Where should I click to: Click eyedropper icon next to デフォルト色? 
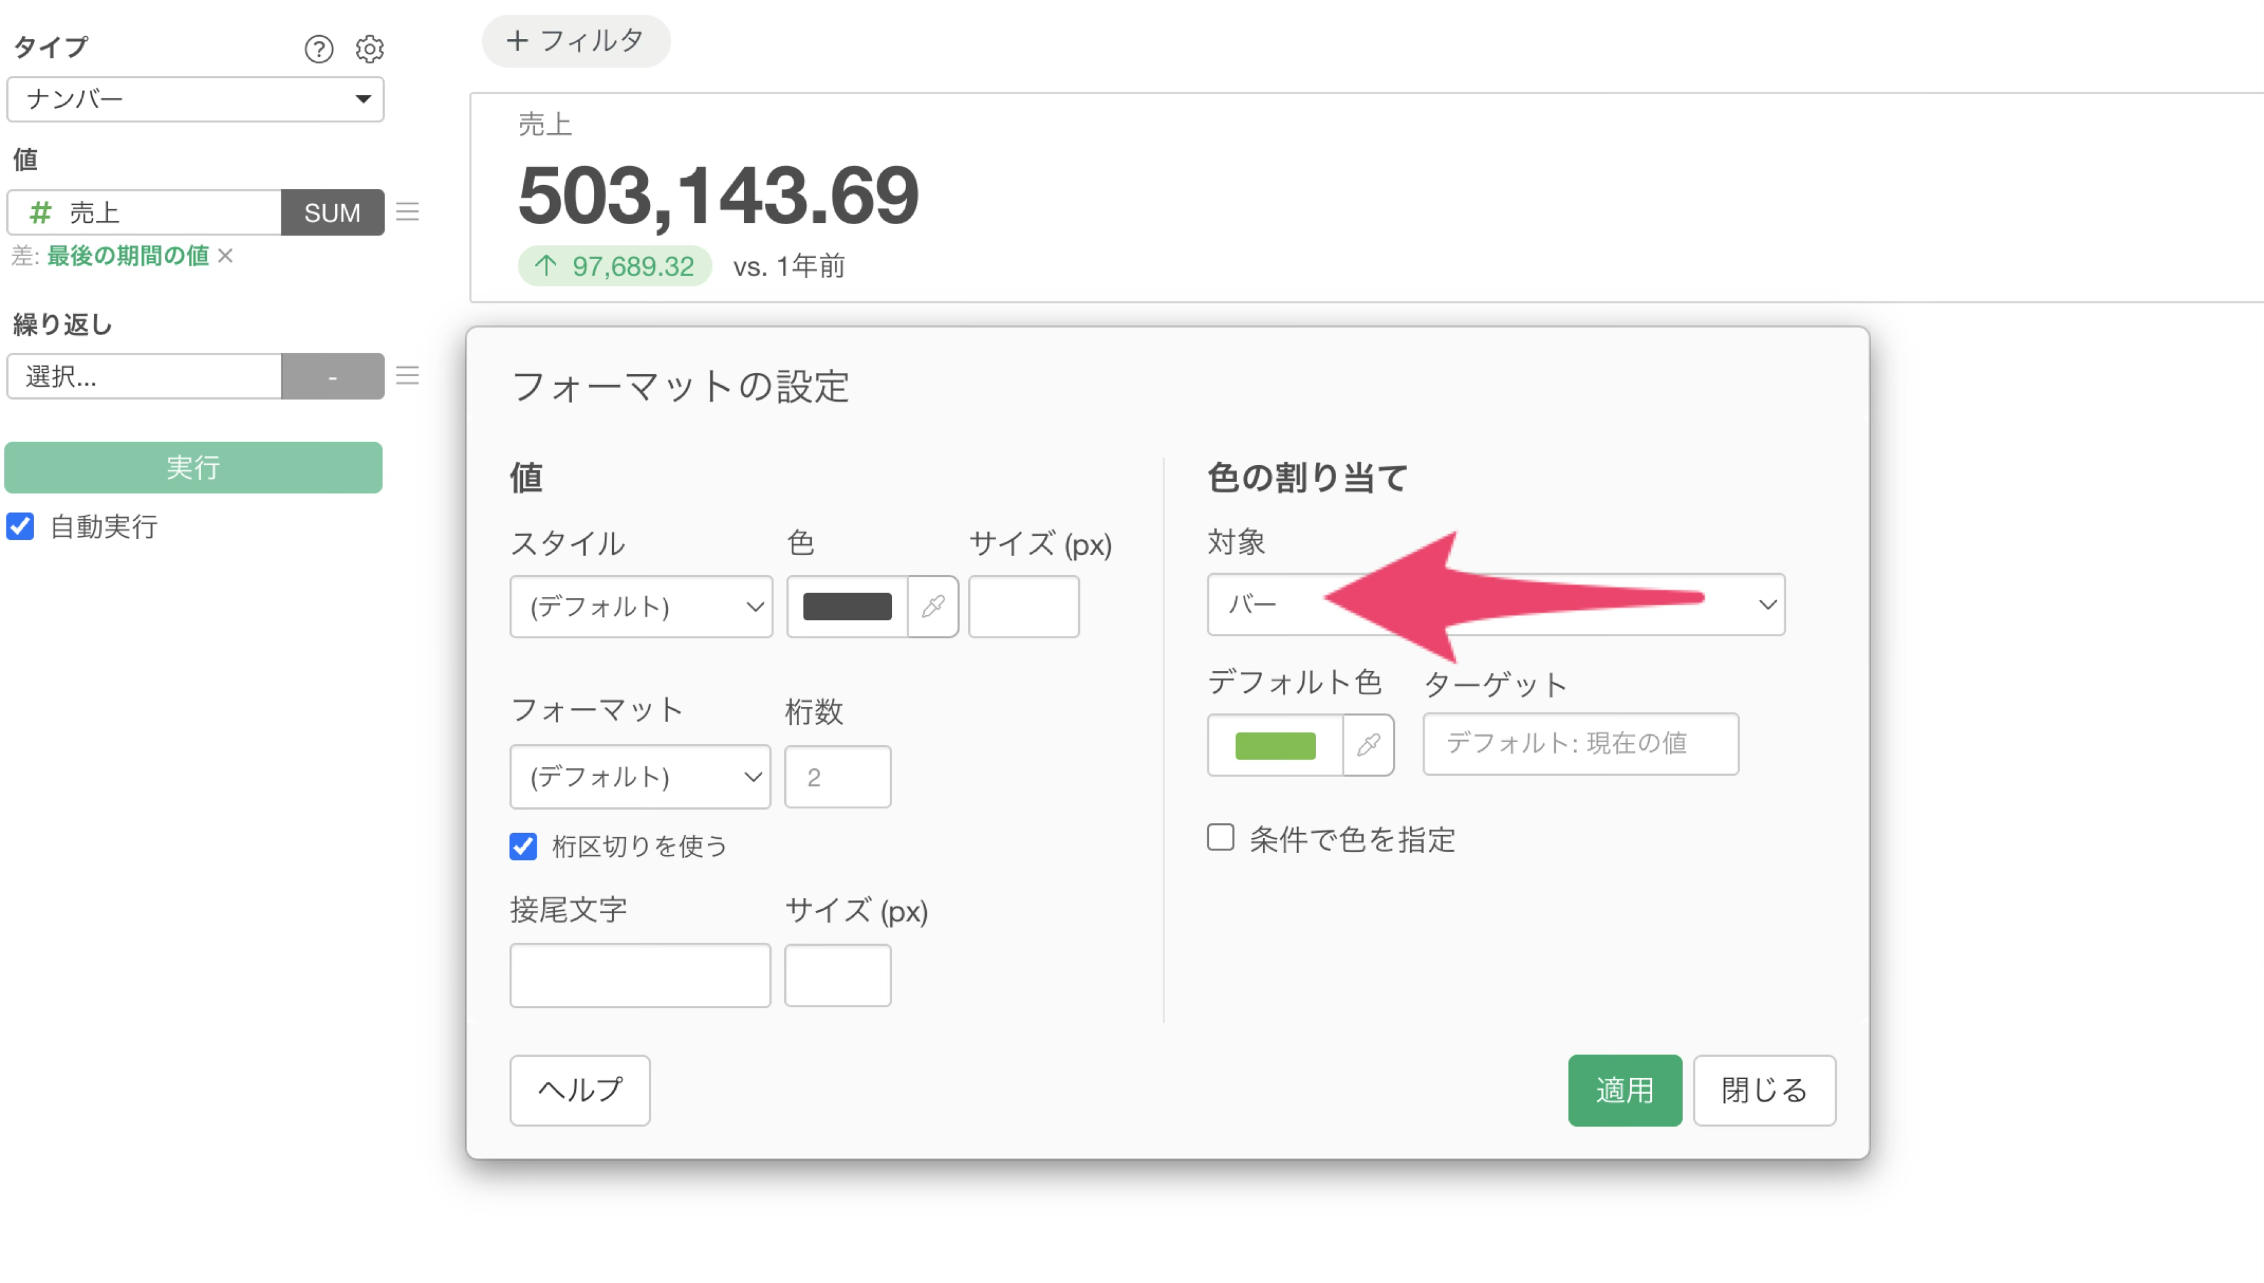tap(1367, 744)
